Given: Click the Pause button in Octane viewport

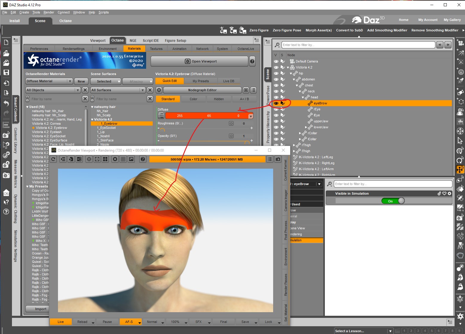Looking at the screenshot, I should click(107, 322).
